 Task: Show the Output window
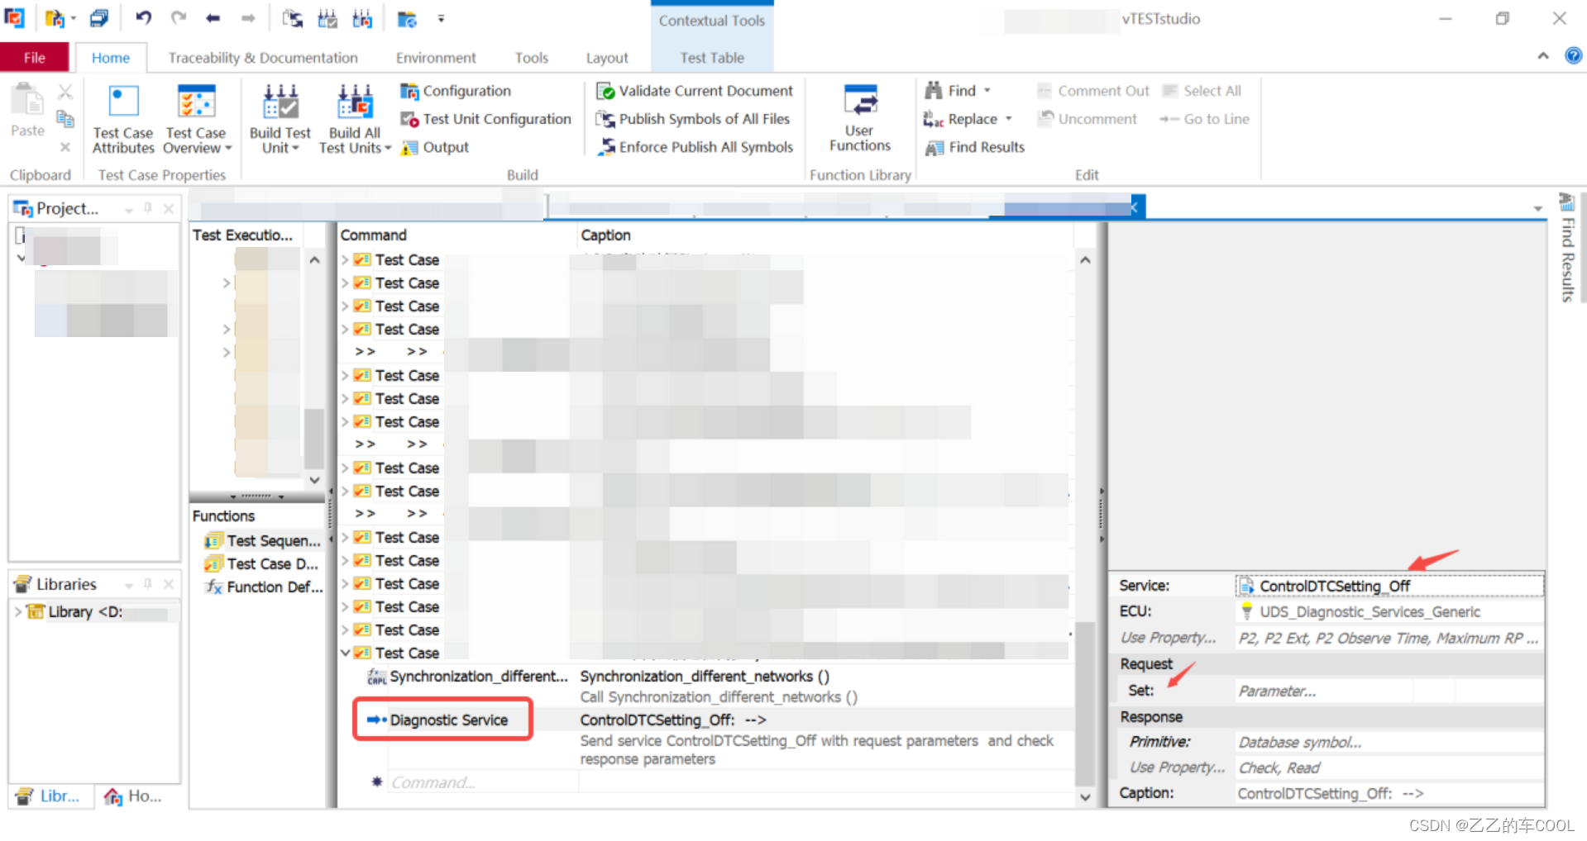click(435, 147)
